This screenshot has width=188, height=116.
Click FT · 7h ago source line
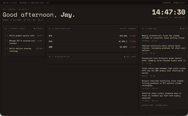tap(146, 63)
